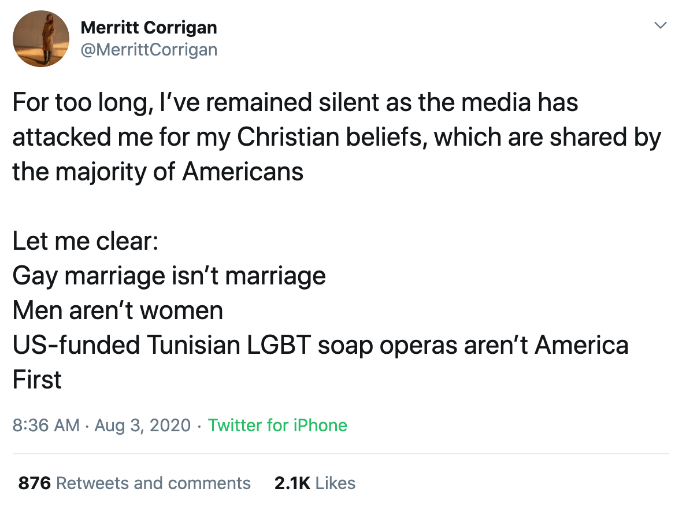This screenshot has height=507, width=686.
Task: Select the 'the majority of Americans' line
Action: click(158, 172)
